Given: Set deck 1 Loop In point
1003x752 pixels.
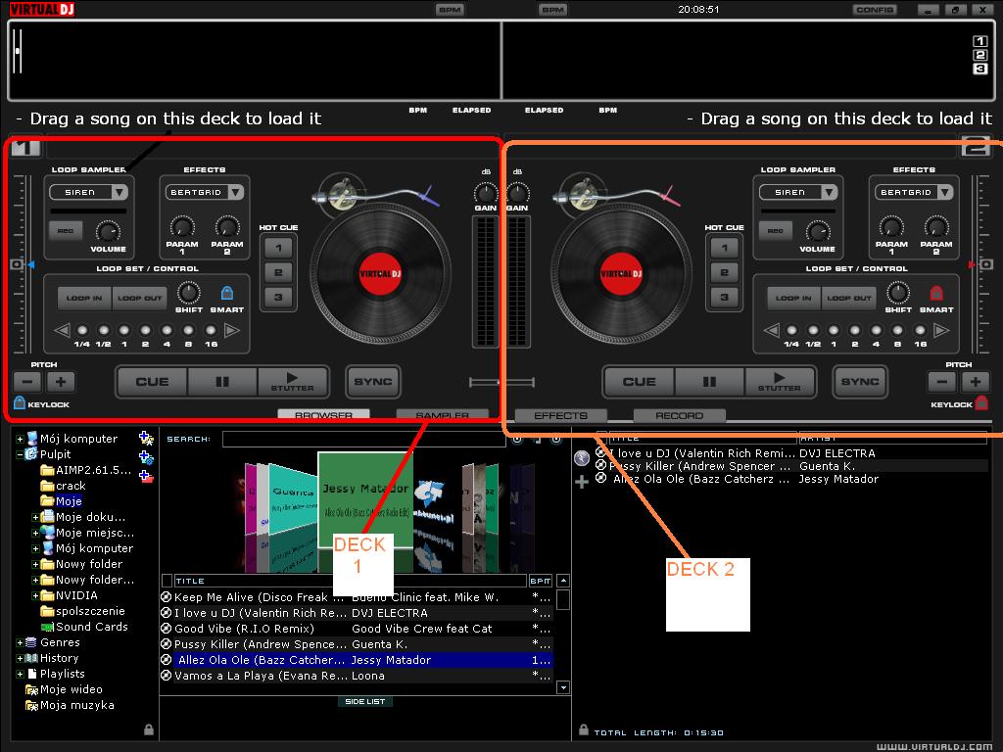Looking at the screenshot, I should [x=84, y=298].
